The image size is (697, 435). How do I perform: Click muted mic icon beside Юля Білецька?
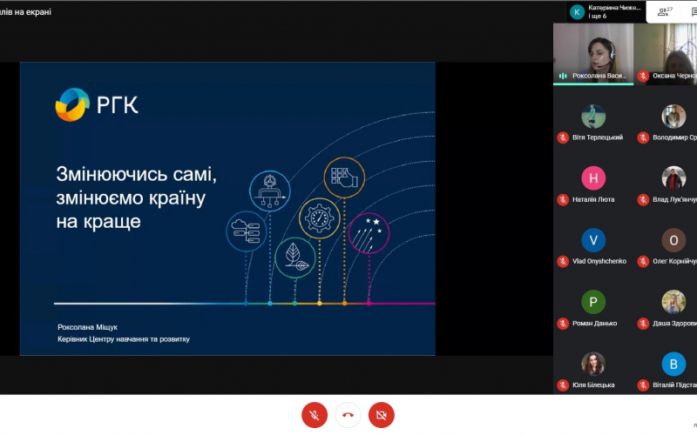[x=563, y=385]
